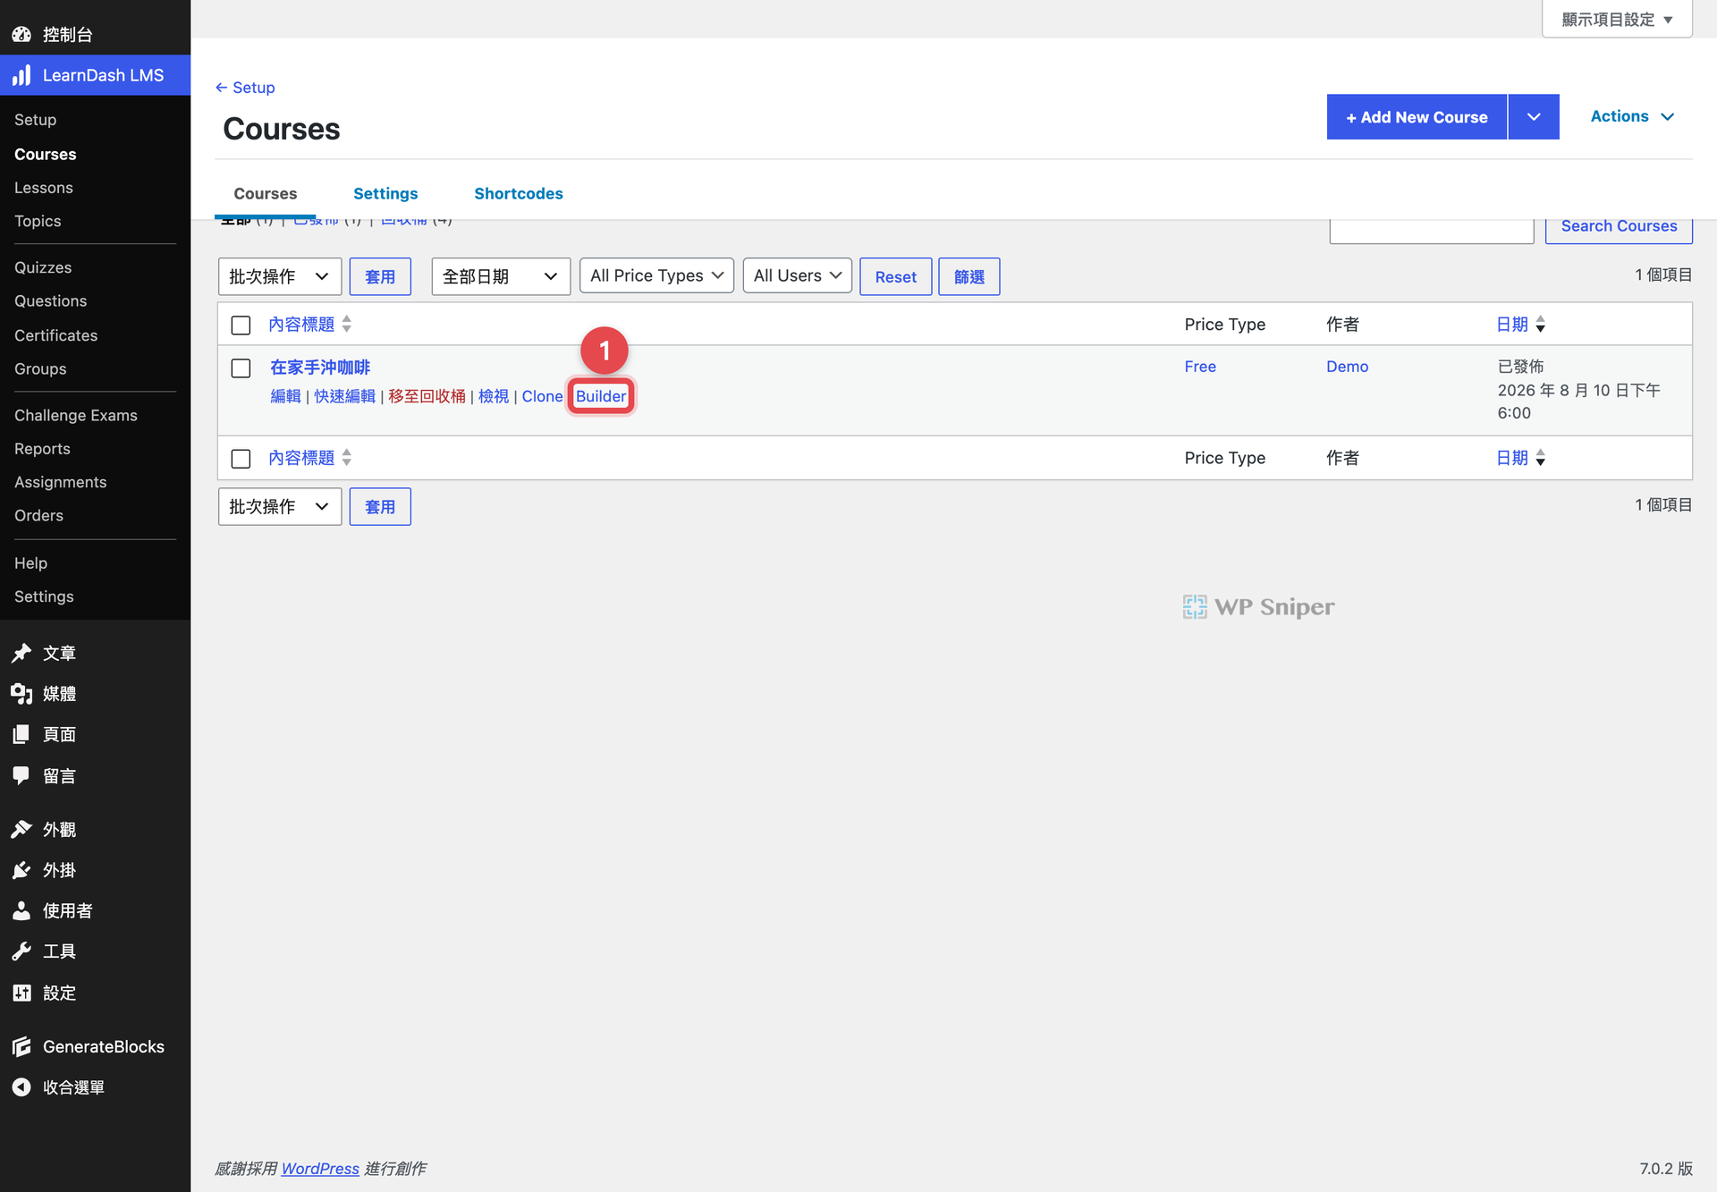Click the 使用者 user icon
The image size is (1717, 1192).
pos(21,910)
